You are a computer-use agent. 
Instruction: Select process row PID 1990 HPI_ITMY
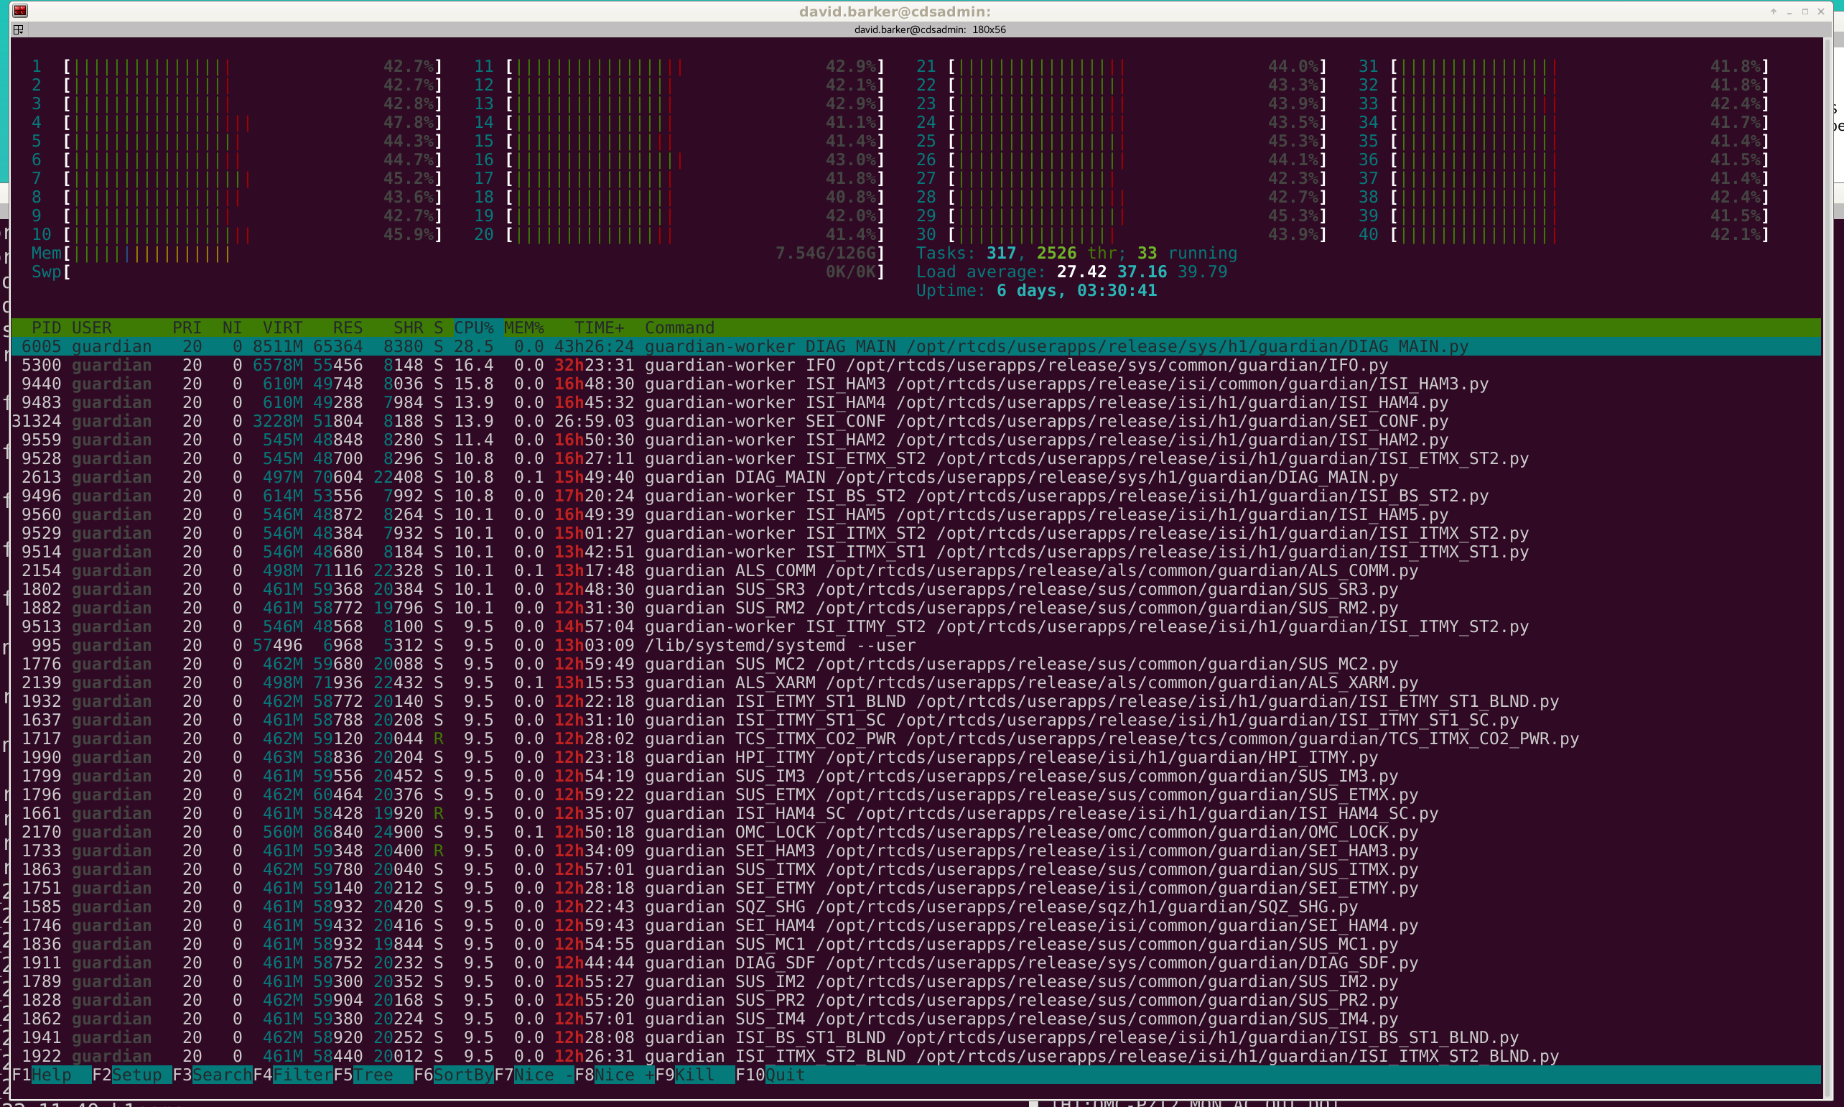pos(916,757)
